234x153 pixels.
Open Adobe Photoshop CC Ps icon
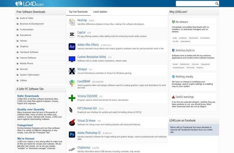click(72, 134)
